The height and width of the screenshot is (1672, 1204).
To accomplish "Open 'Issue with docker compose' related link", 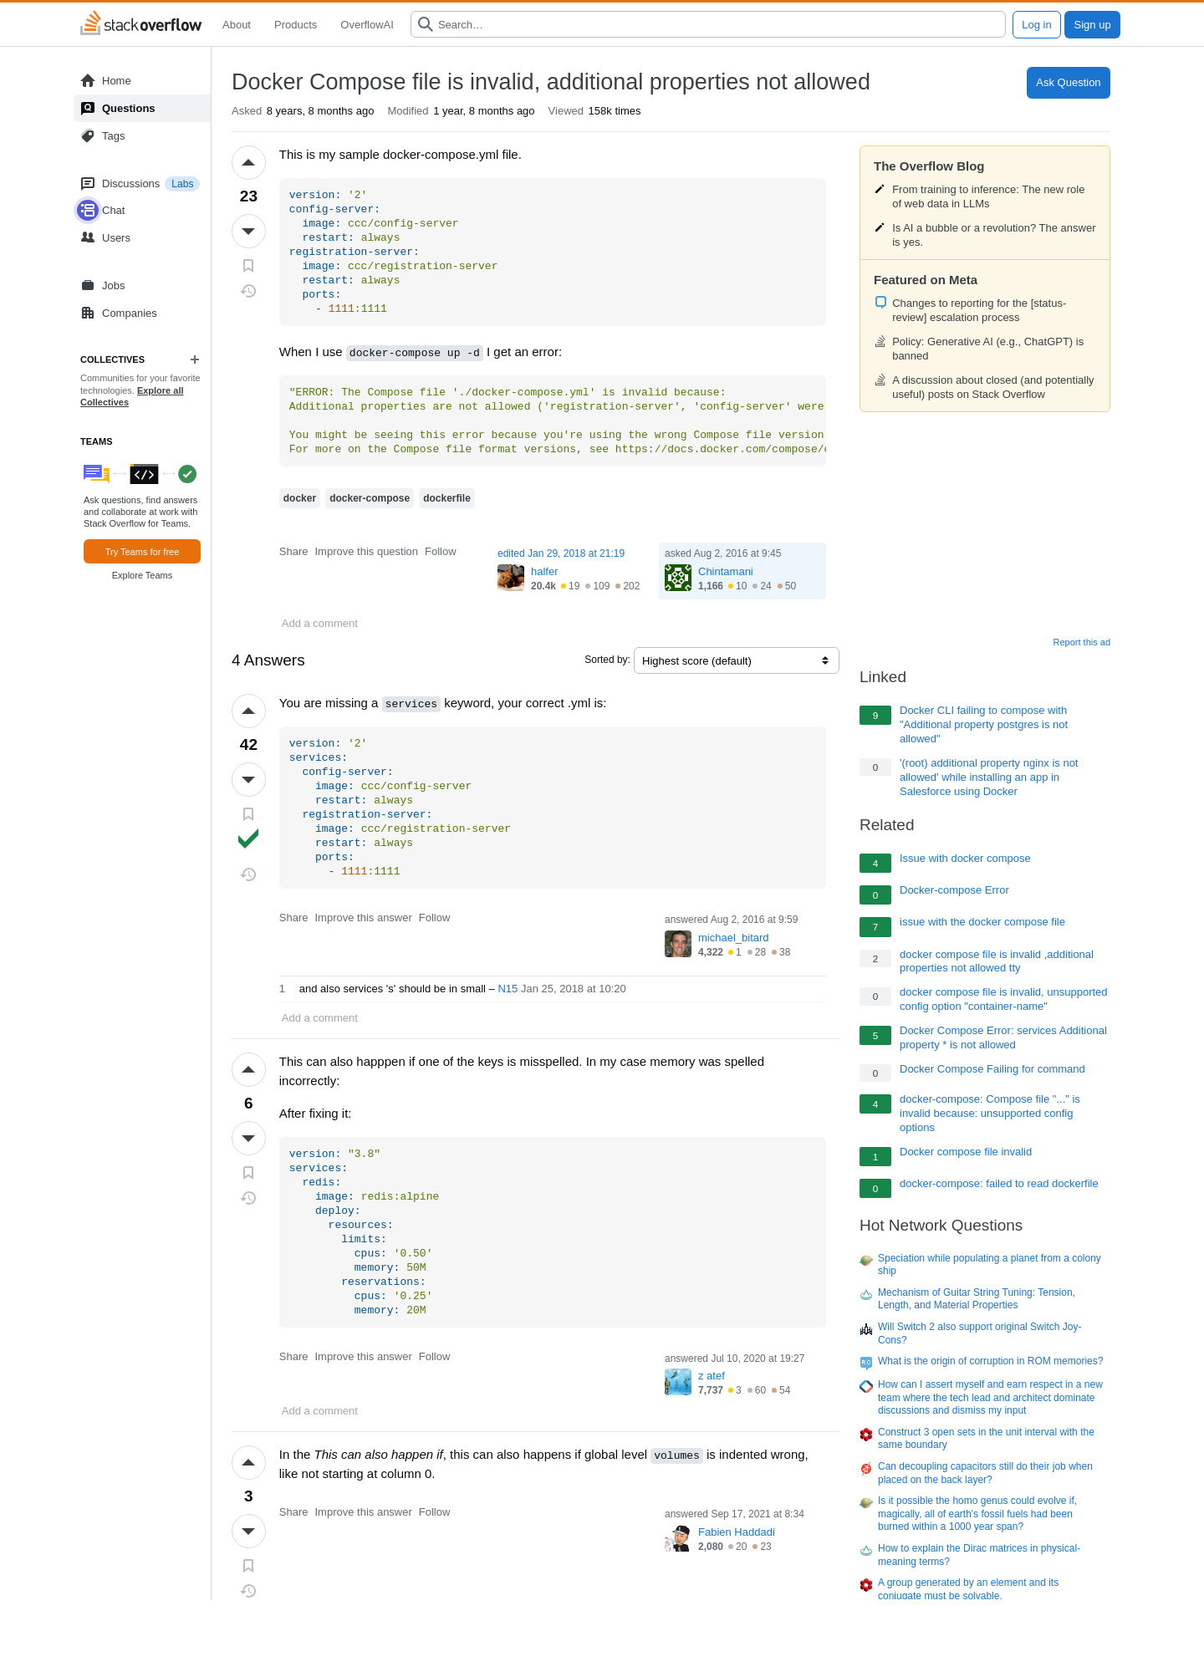I will point(965,859).
